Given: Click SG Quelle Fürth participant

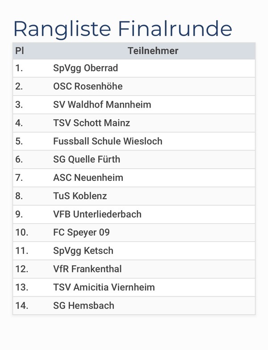Looking at the screenshot, I should coord(87,159).
